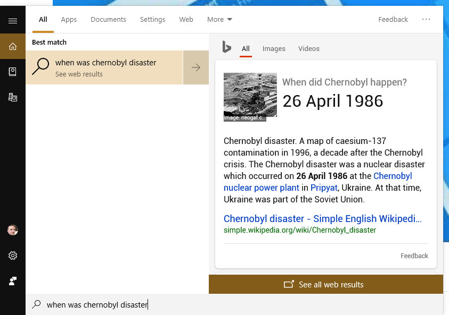
Task: Open the Devices icon in sidebar
Action: pos(13,97)
